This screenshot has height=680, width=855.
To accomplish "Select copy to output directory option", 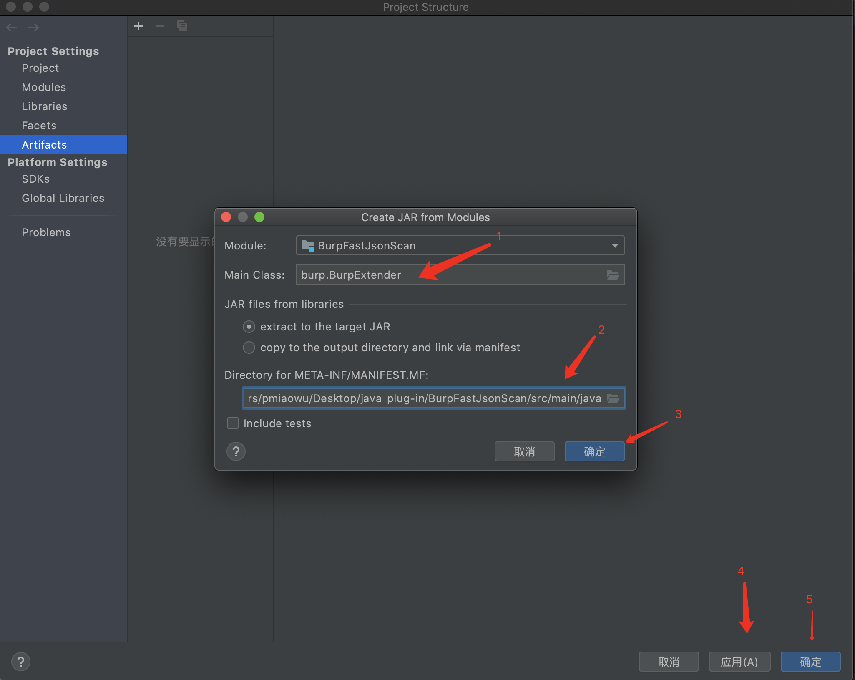I will pyautogui.click(x=249, y=348).
